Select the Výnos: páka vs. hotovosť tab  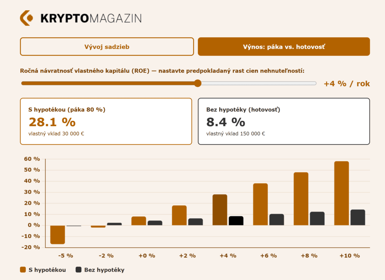point(284,47)
